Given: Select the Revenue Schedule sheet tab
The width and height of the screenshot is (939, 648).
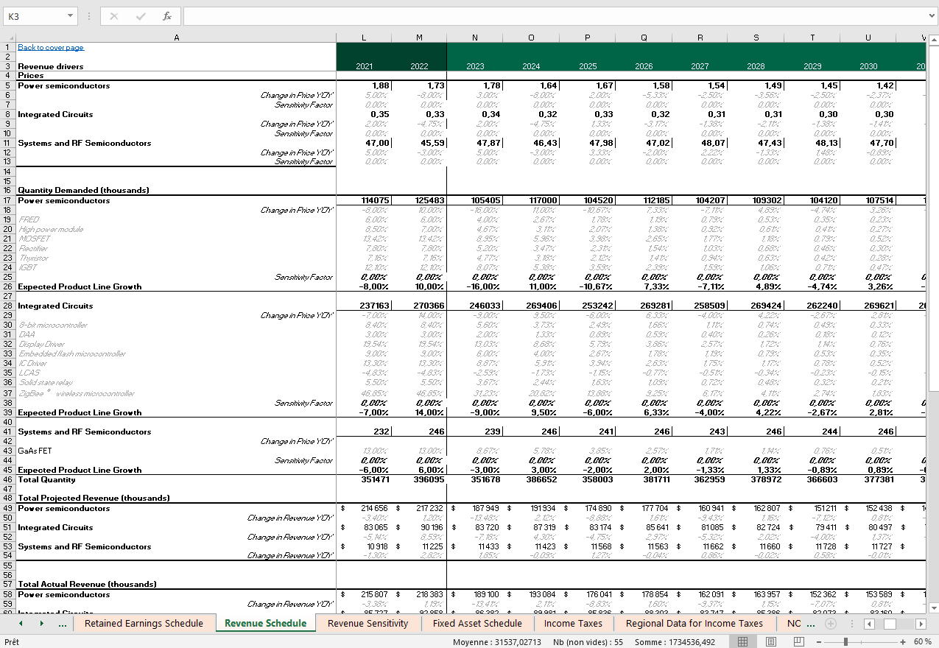Looking at the screenshot, I should pyautogui.click(x=265, y=624).
